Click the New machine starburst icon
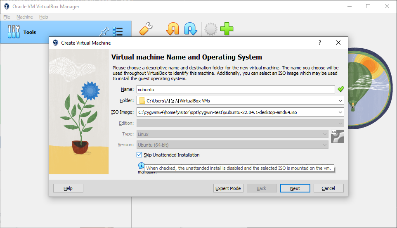The image size is (397, 228). click(x=210, y=29)
